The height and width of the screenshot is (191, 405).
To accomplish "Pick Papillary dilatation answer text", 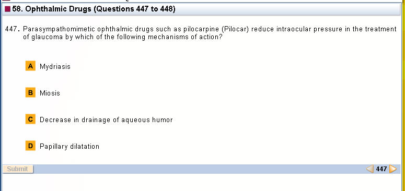I will point(70,147).
